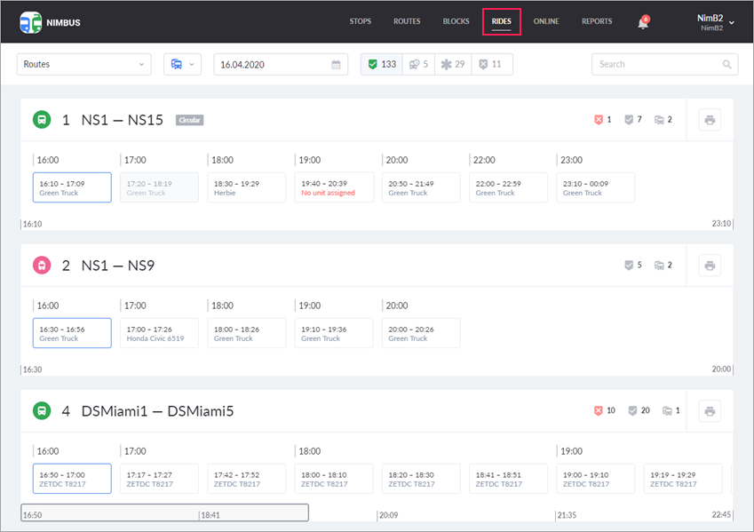754x532 pixels.
Task: Go to the Reports tab
Action: coord(597,21)
